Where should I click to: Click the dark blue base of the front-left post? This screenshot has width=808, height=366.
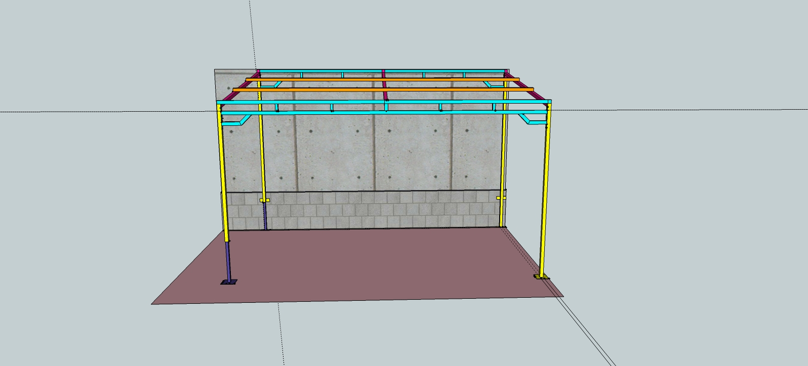pyautogui.click(x=228, y=262)
